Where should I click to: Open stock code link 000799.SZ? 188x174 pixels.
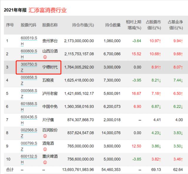tap(29, 146)
